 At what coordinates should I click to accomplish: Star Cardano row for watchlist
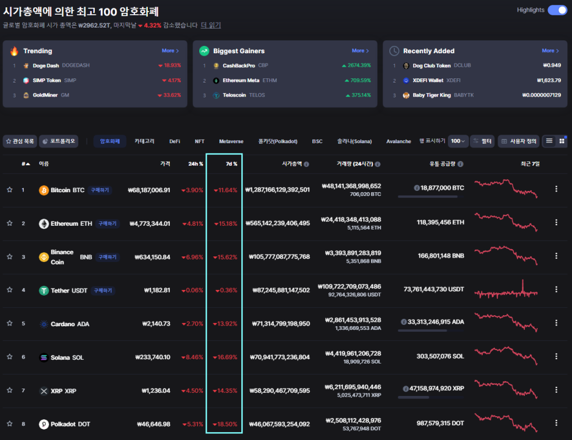(10, 324)
